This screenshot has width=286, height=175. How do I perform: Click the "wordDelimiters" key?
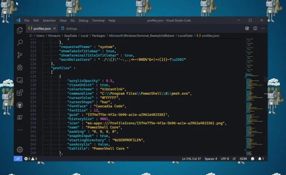pos(75,60)
